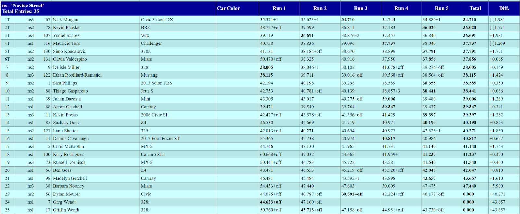Select driver name Olivia Valdespino
520x214 pixels.
[70, 59]
